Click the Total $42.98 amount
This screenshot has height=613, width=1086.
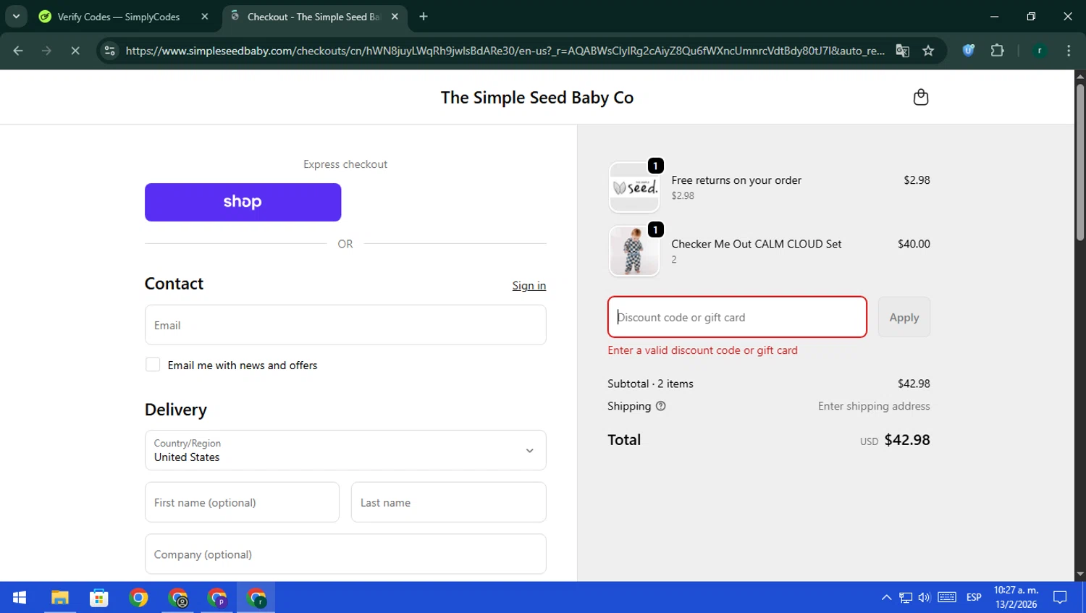[x=907, y=440]
